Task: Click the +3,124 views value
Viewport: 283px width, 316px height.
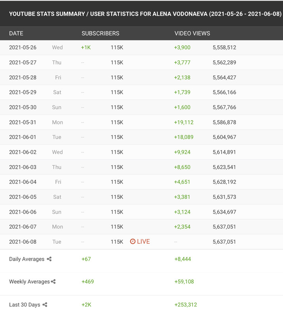Action: (182, 212)
